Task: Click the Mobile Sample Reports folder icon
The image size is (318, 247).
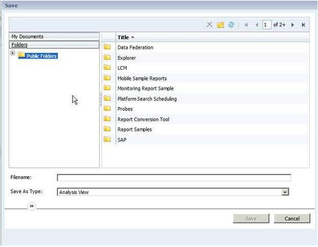Action: pyautogui.click(x=107, y=77)
